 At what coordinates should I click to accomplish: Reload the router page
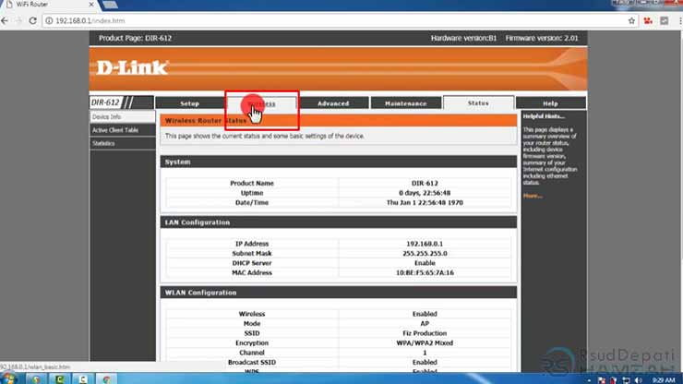pyautogui.click(x=32, y=20)
